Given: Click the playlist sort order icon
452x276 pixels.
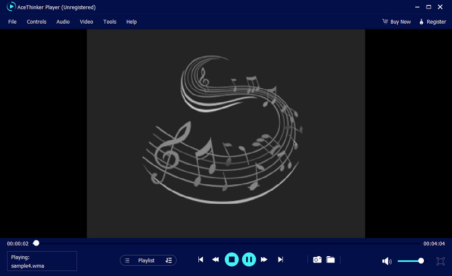Looking at the screenshot, I should pos(168,260).
